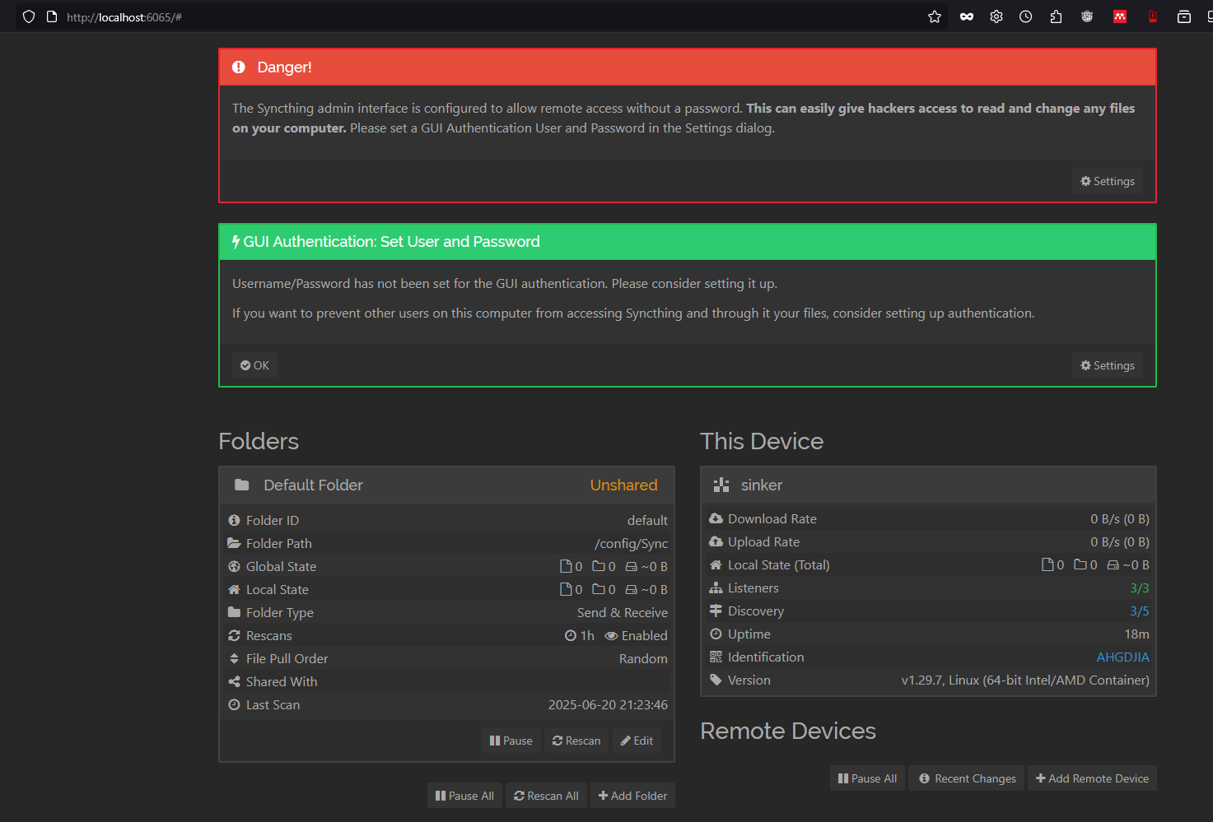1213x822 pixels.
Task: Click the mask icon in browser toolbar
Action: pyautogui.click(x=967, y=16)
